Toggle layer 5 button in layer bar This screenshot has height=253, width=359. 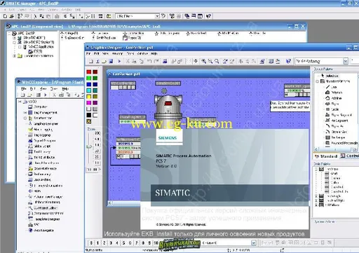[123, 243]
